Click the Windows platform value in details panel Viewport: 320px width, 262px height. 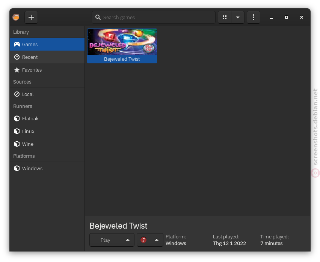(176, 244)
